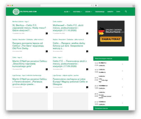Open comments bubble for Ferencváros skrót article
This screenshot has width=141, height=119.
tap(87, 69)
